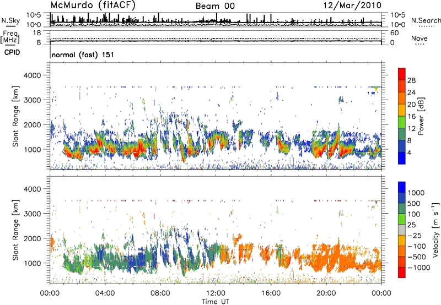Click the "-100" label on velocity colorbar

416,246
